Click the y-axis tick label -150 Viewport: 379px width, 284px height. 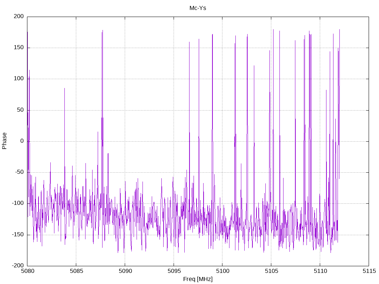[x=18, y=234]
